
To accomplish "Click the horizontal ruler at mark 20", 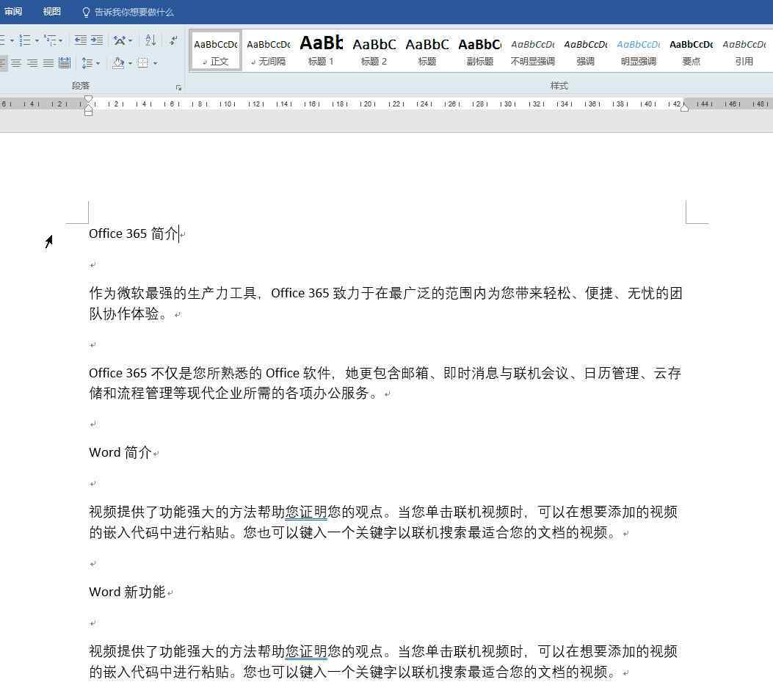I will tap(368, 104).
